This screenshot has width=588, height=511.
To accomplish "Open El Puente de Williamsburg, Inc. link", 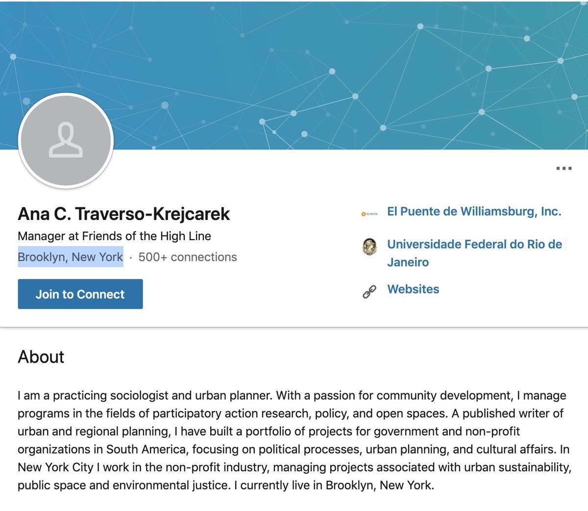I will coord(474,212).
